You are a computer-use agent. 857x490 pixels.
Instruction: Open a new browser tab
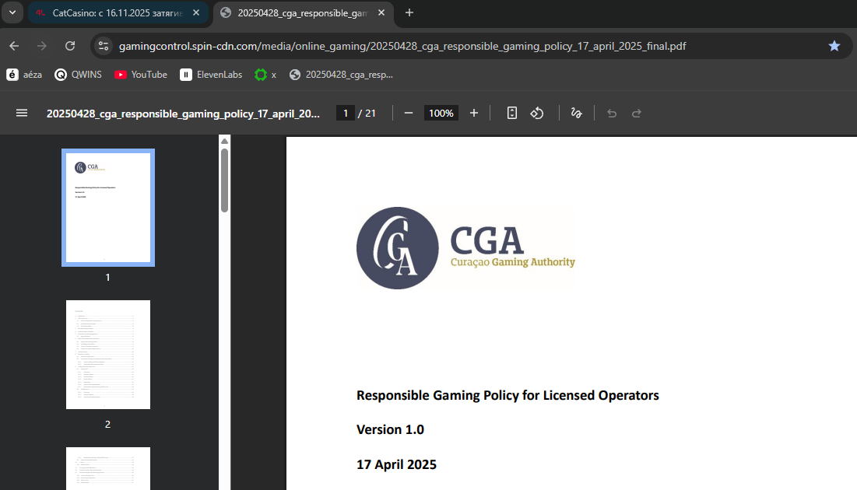click(409, 12)
